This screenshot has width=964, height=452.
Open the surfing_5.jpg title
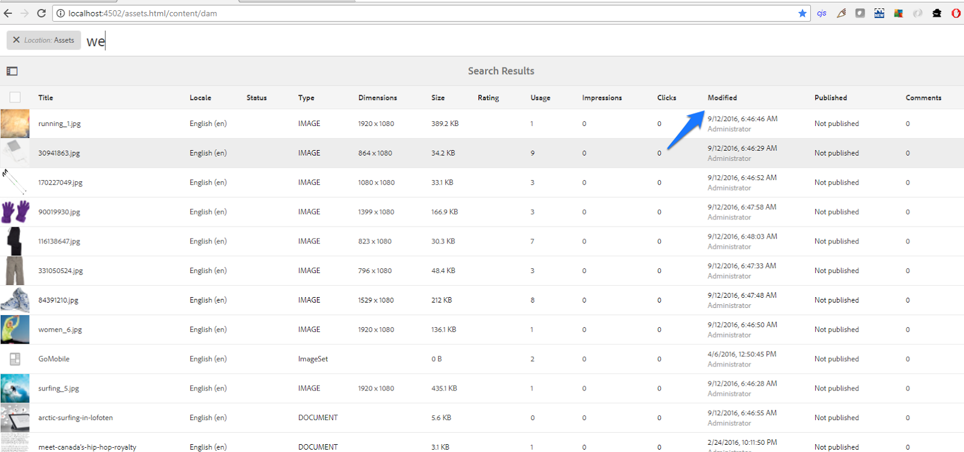pos(59,389)
